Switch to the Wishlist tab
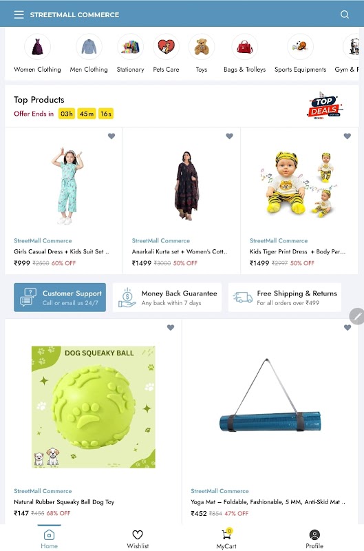Screen dimensions: 364x551 138,539
